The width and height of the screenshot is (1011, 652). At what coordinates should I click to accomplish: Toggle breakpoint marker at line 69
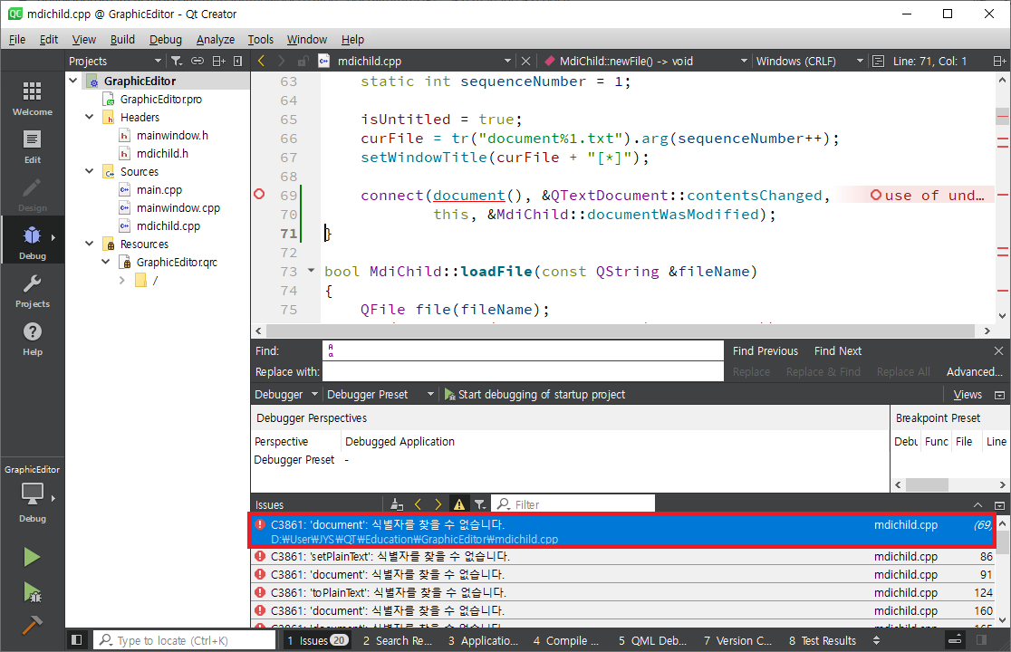coord(259,194)
